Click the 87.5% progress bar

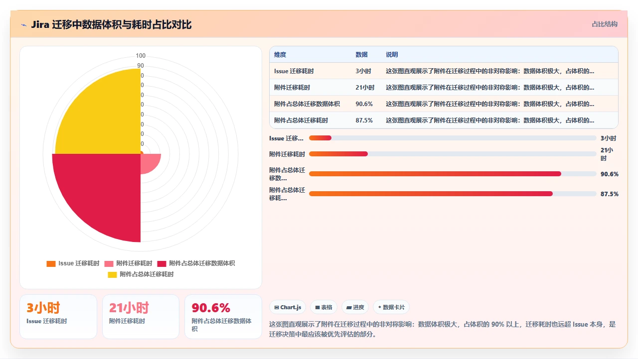(453, 194)
